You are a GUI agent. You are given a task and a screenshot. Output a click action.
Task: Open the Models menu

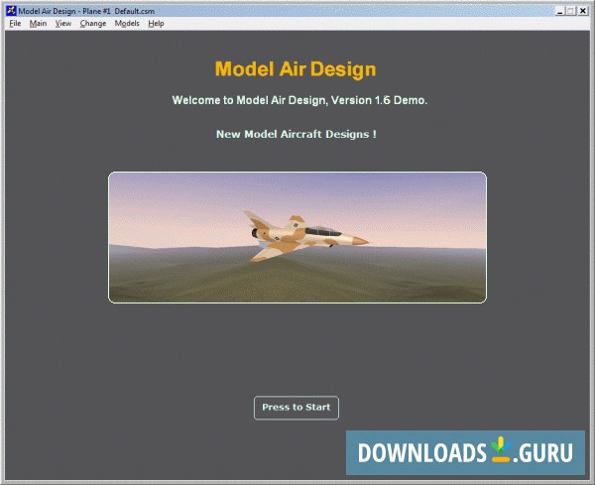point(127,24)
